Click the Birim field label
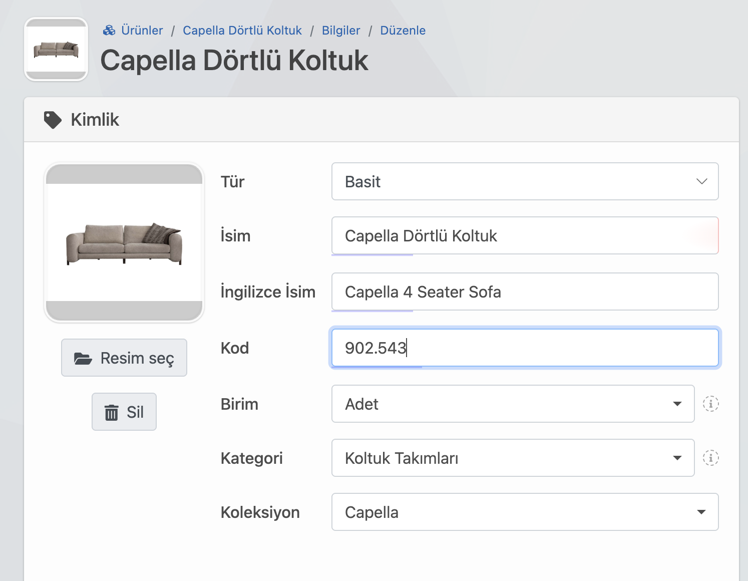748x581 pixels. [239, 404]
